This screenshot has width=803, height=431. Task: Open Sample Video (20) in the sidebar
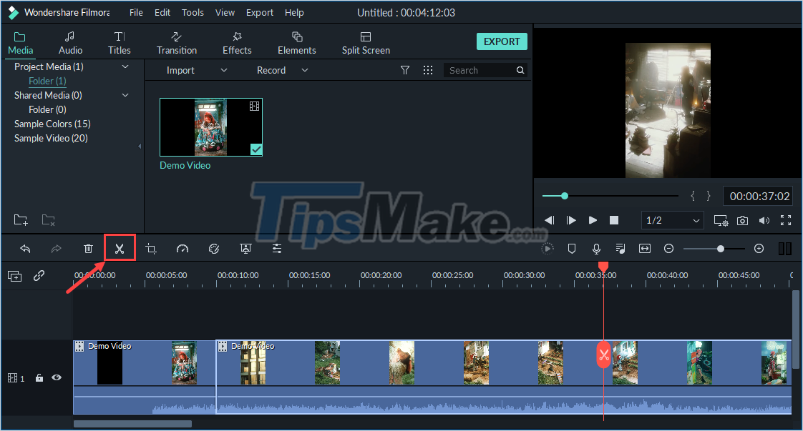tap(50, 138)
